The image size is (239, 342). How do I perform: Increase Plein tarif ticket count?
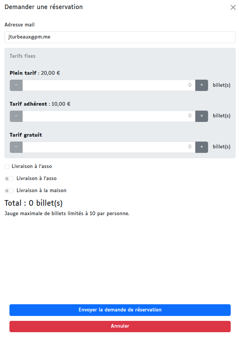pos(202,85)
